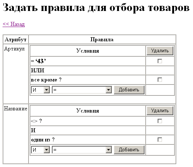Click Удалить button in Артикул rules
The width and height of the screenshot is (193, 167).
pos(160,51)
